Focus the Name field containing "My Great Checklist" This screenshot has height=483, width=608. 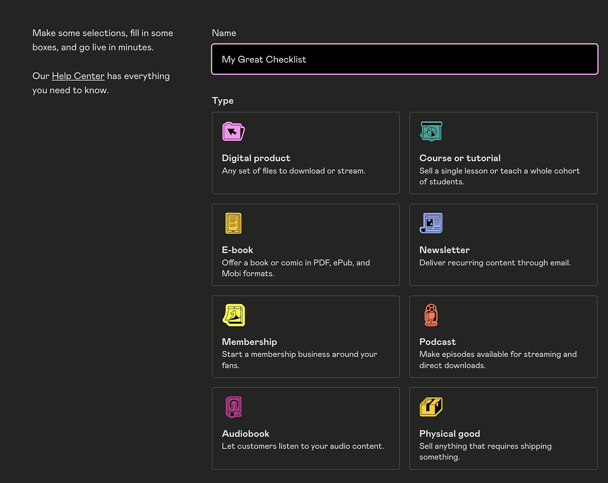(x=404, y=60)
